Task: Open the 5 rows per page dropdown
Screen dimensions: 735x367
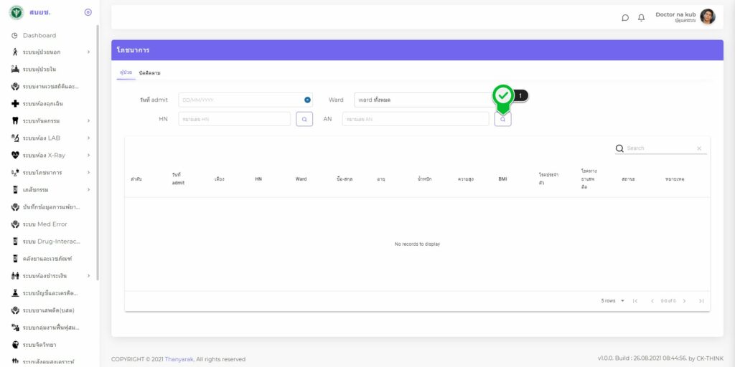Action: 613,300
